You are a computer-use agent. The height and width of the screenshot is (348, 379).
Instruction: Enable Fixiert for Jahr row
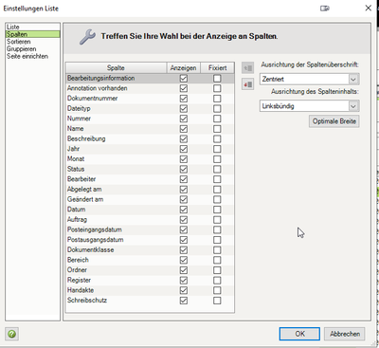217,149
